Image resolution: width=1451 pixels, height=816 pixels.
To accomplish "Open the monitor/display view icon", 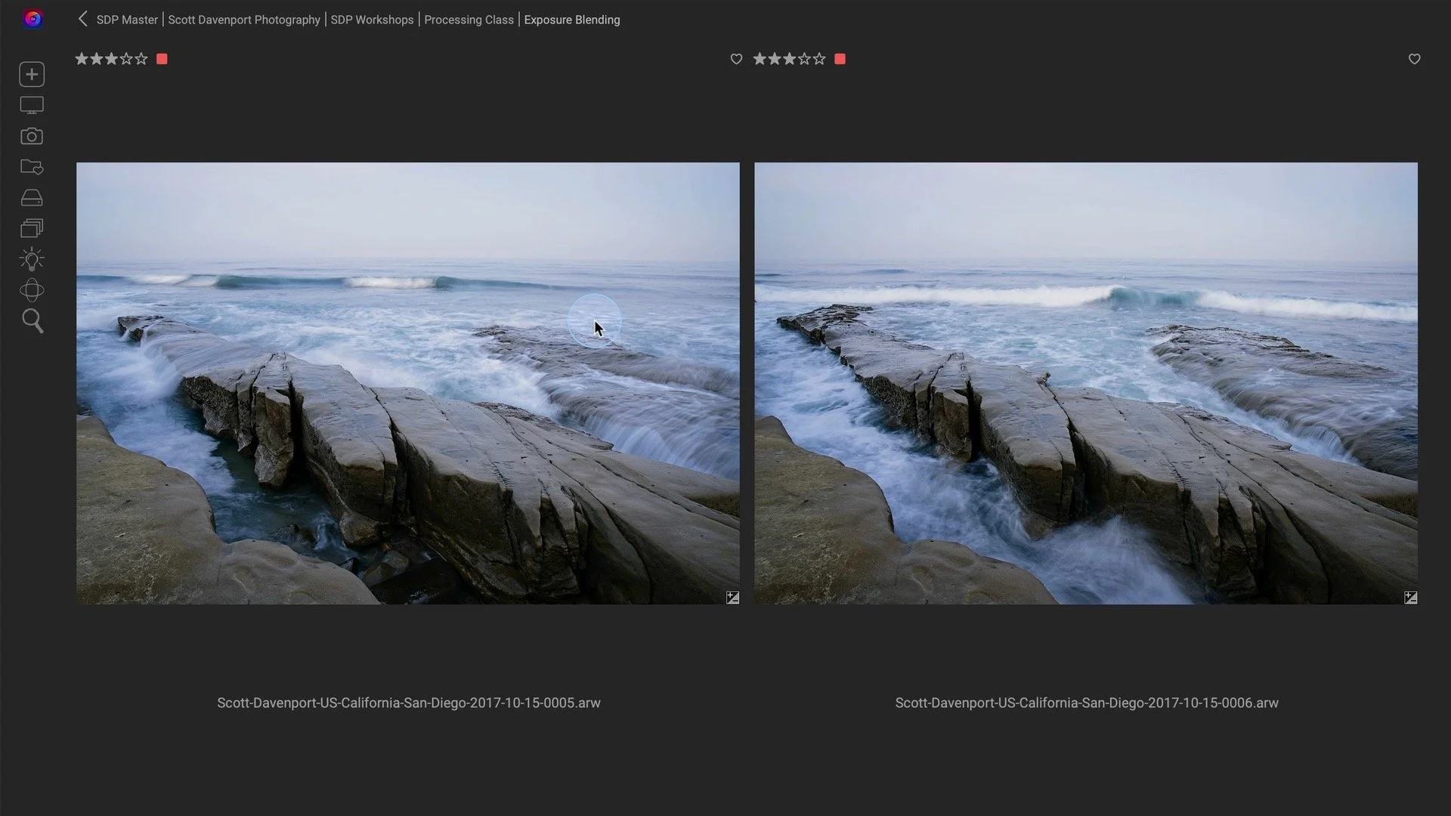I will [31, 105].
